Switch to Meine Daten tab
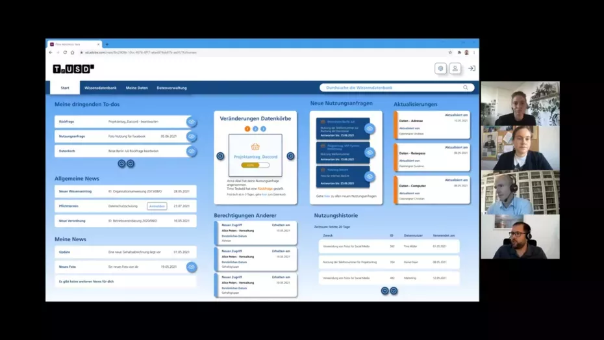604x340 pixels. click(136, 88)
